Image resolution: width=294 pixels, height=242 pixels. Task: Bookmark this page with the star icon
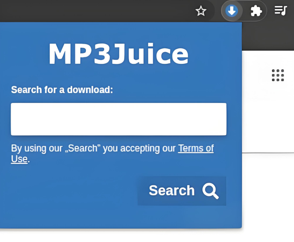pyautogui.click(x=201, y=11)
